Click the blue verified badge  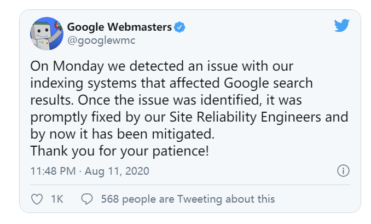[x=179, y=26]
